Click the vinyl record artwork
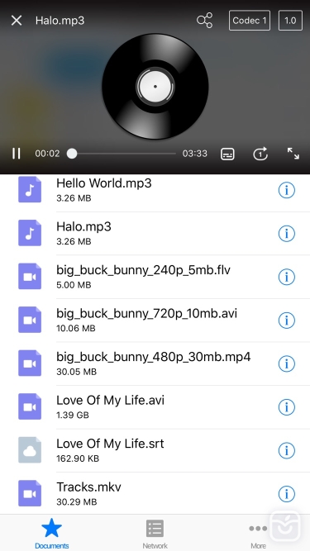 pyautogui.click(x=155, y=86)
